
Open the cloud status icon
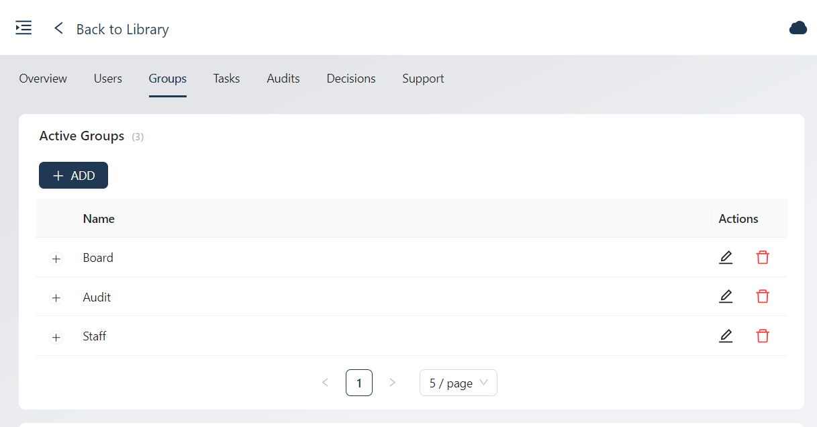(798, 28)
